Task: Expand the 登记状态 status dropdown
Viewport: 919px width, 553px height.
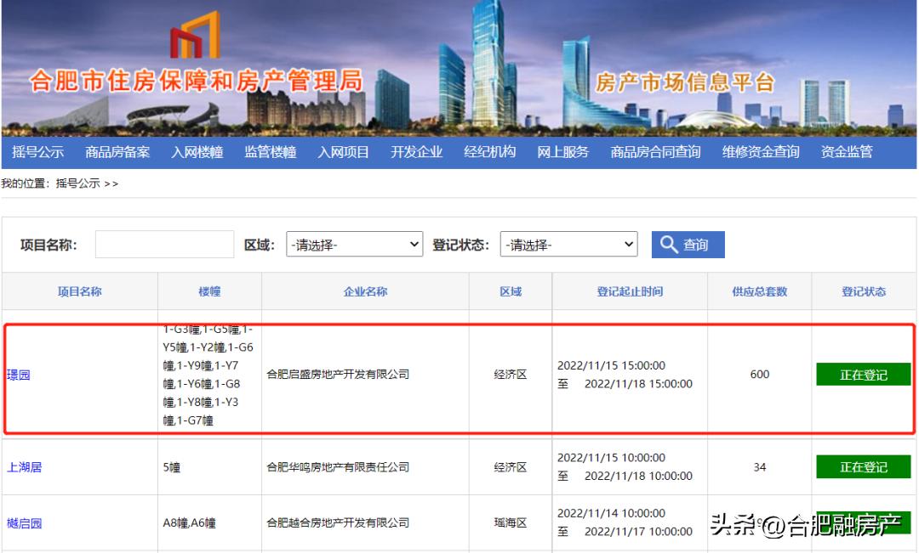Action: pos(568,244)
